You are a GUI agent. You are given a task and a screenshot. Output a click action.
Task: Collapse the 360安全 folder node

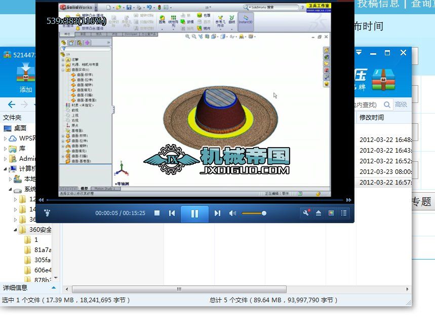[x=15, y=230]
